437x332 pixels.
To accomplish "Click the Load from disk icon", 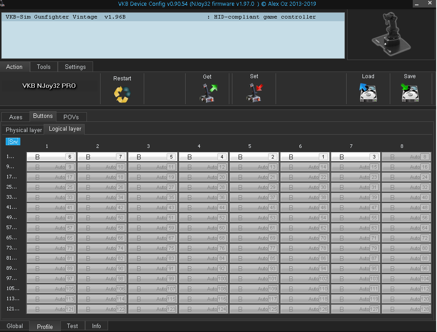I will click(x=368, y=93).
